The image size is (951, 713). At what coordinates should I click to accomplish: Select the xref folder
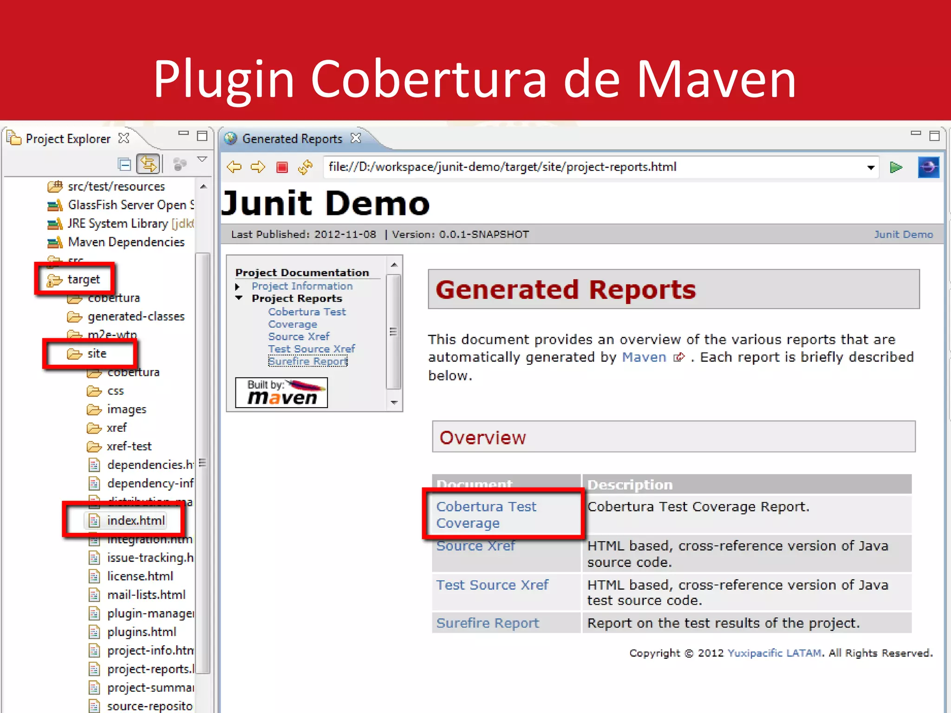107,428
